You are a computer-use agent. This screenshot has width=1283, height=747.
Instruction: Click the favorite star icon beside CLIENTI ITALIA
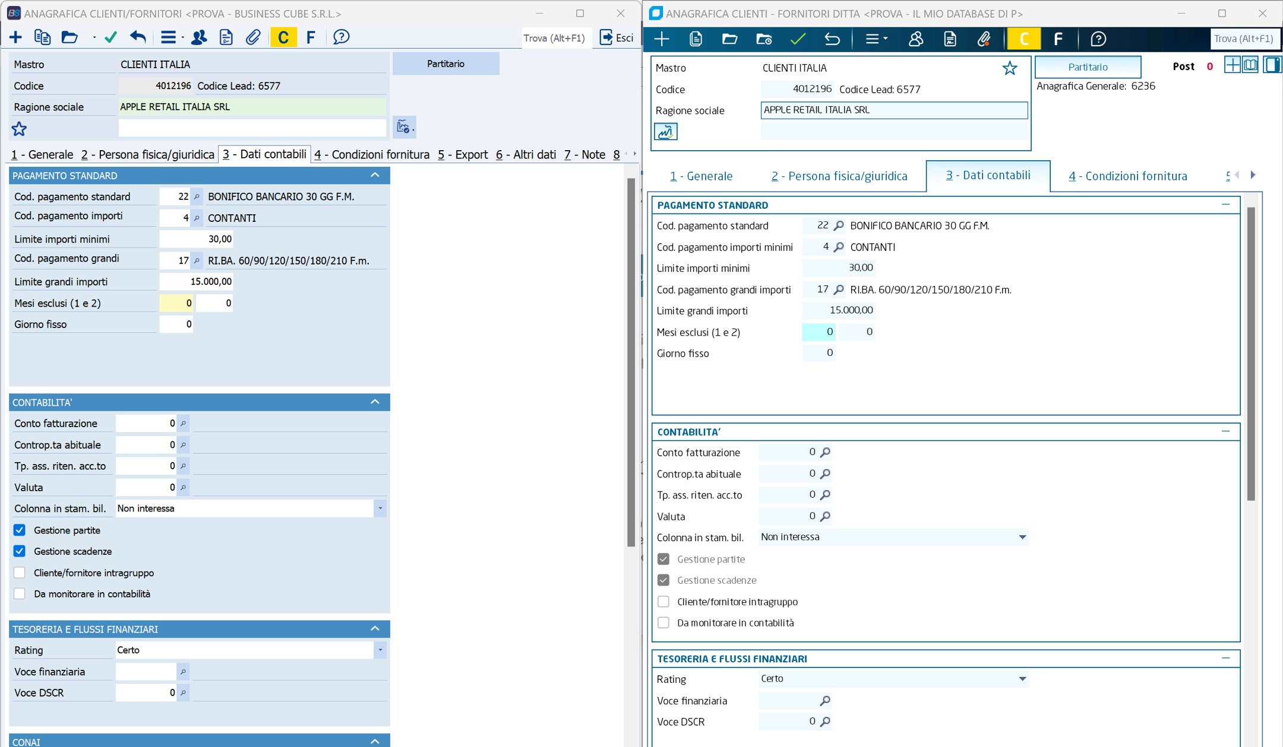(1009, 68)
